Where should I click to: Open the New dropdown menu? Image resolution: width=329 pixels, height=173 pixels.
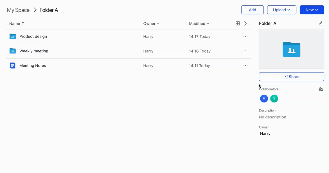[x=312, y=10]
